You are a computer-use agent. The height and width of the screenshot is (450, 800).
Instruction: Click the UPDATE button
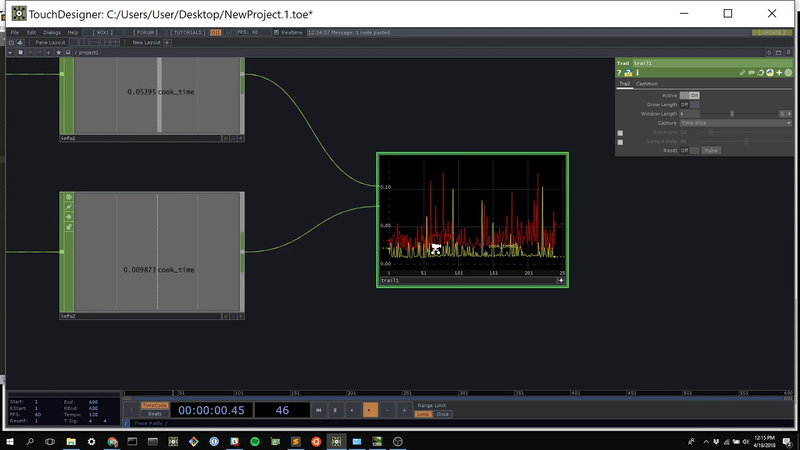pyautogui.click(x=772, y=32)
